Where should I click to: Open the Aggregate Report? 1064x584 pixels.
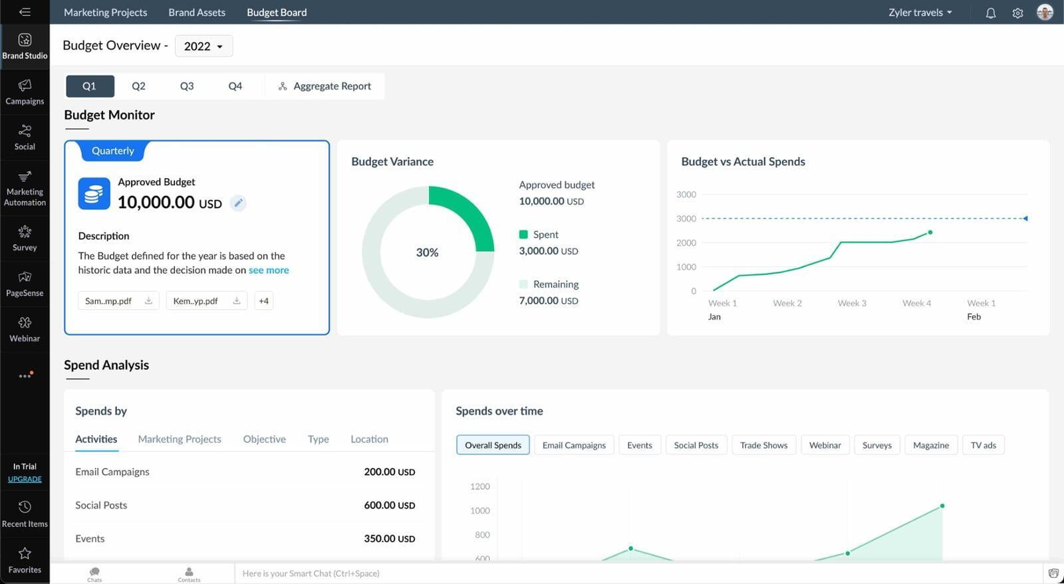coord(325,86)
